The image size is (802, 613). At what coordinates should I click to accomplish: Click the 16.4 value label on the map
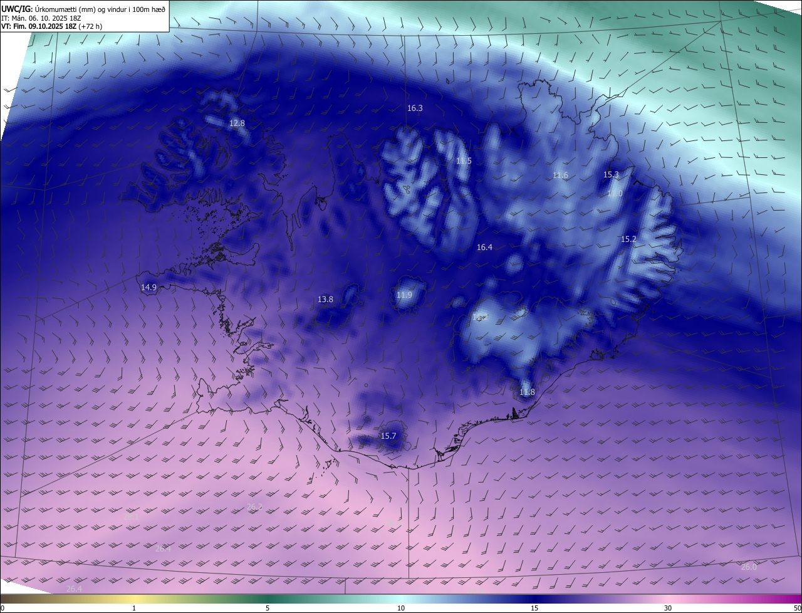484,248
